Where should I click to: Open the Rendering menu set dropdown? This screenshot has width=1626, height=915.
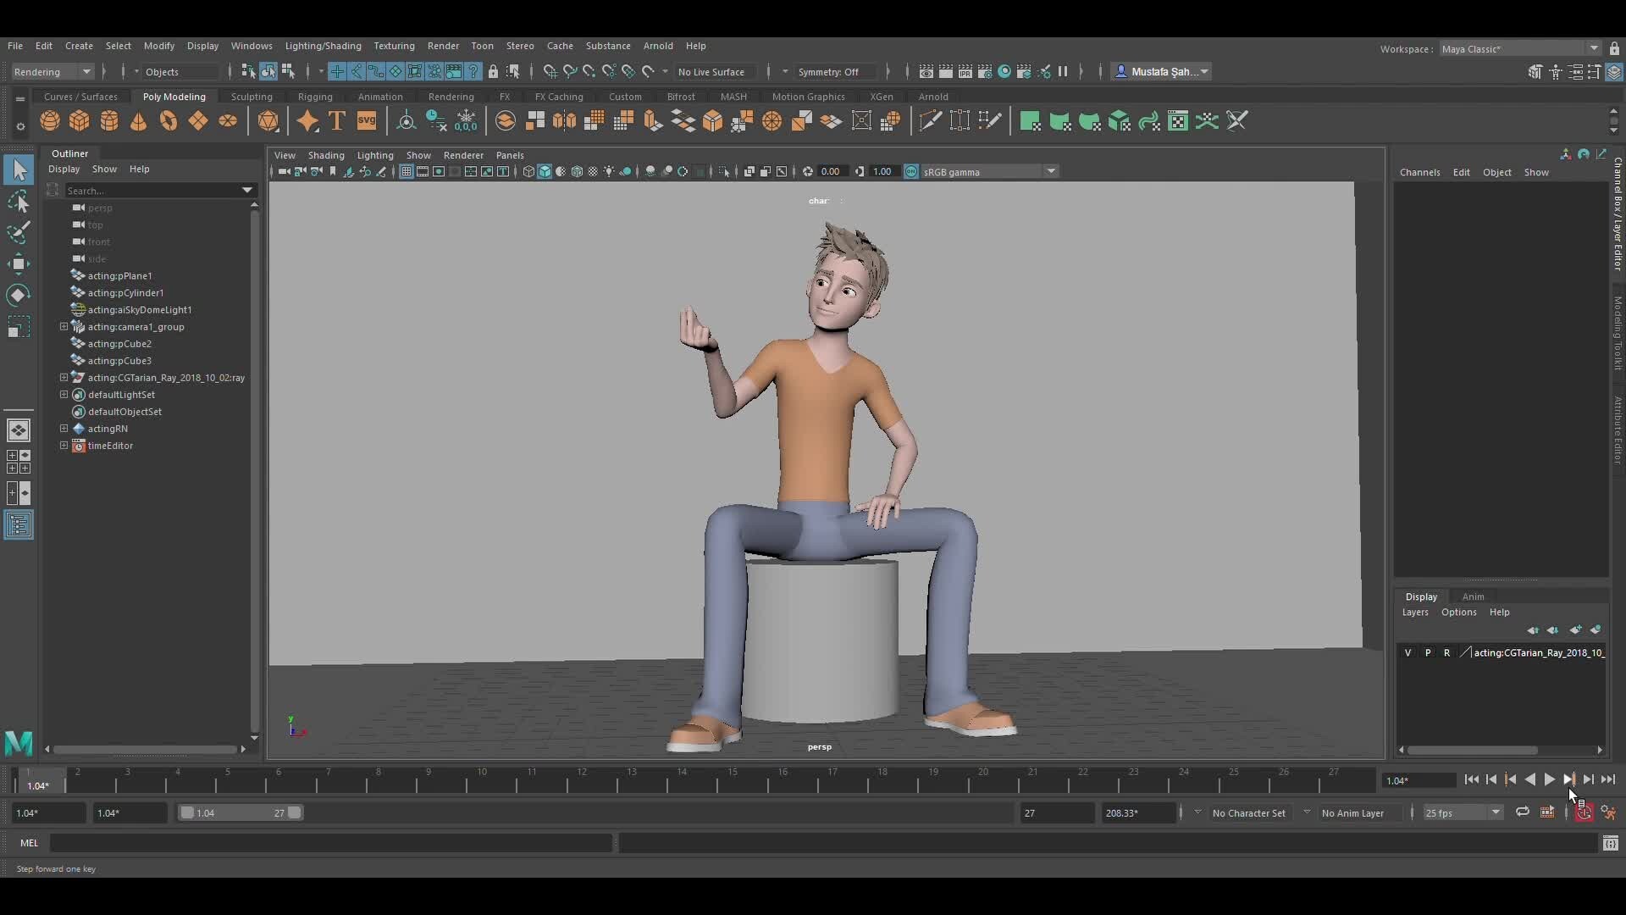point(53,72)
